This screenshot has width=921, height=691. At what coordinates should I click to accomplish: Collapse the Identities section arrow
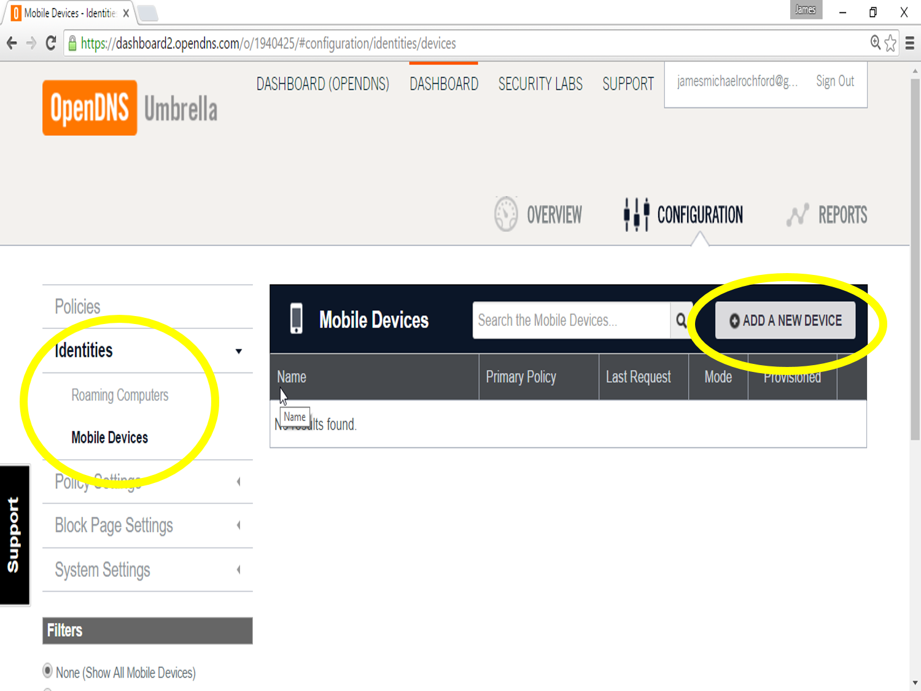pos(239,351)
